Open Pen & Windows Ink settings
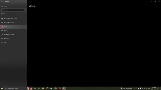Image resolution: width=161 pixels, height=90 pixels. click(13, 35)
